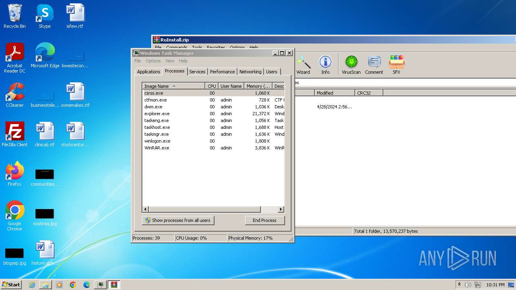Click the clock showing 10:31 PM
Viewport: 516px width, 290px height.
pyautogui.click(x=495, y=285)
